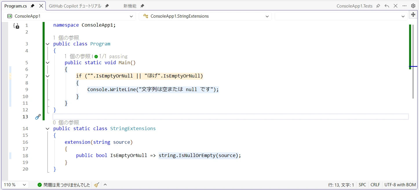Open the ConsoleApp1.StringExtensions type dropdown
419x190 pixels.
pos(205,16)
